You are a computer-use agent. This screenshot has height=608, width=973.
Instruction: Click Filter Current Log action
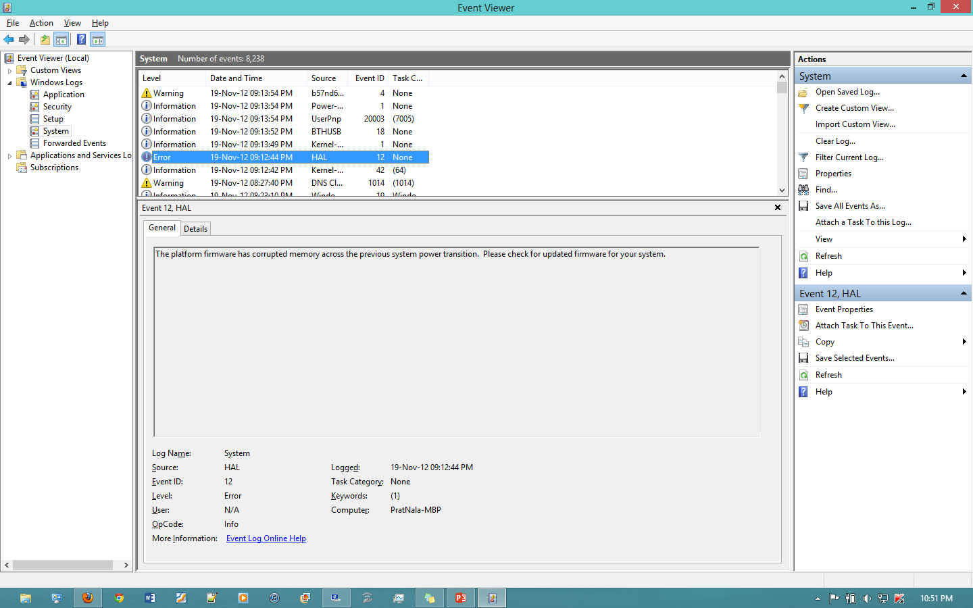[849, 157]
